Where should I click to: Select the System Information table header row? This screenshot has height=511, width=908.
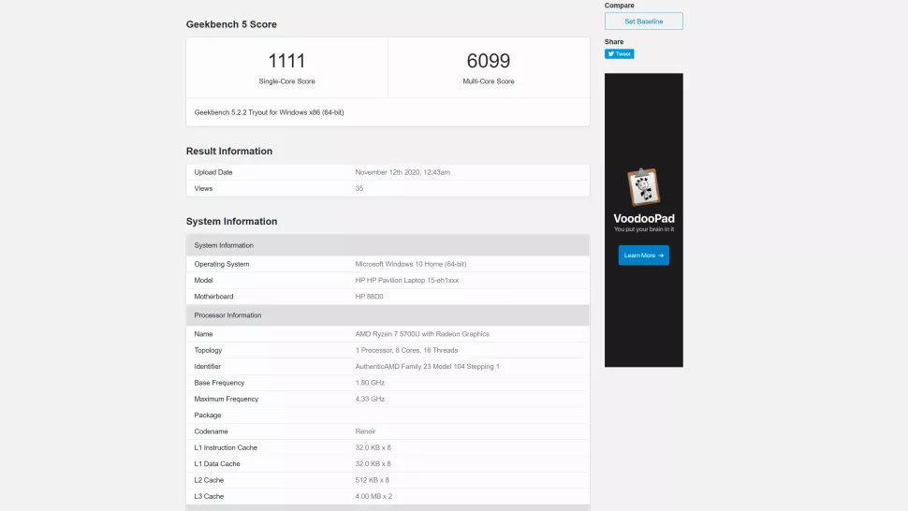(x=388, y=245)
